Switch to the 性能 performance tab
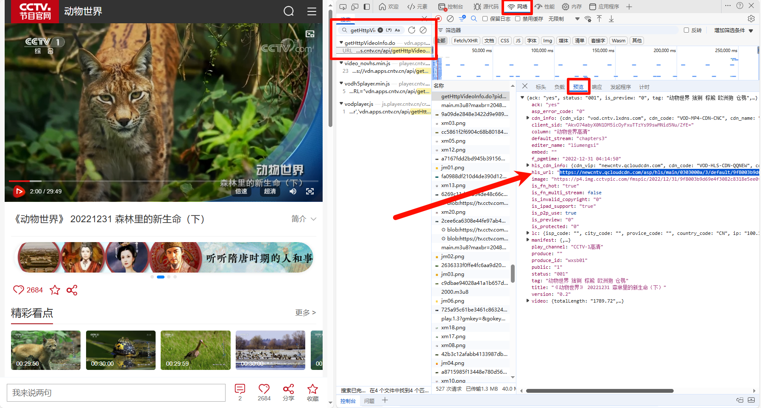The width and height of the screenshot is (761, 408). tap(545, 6)
